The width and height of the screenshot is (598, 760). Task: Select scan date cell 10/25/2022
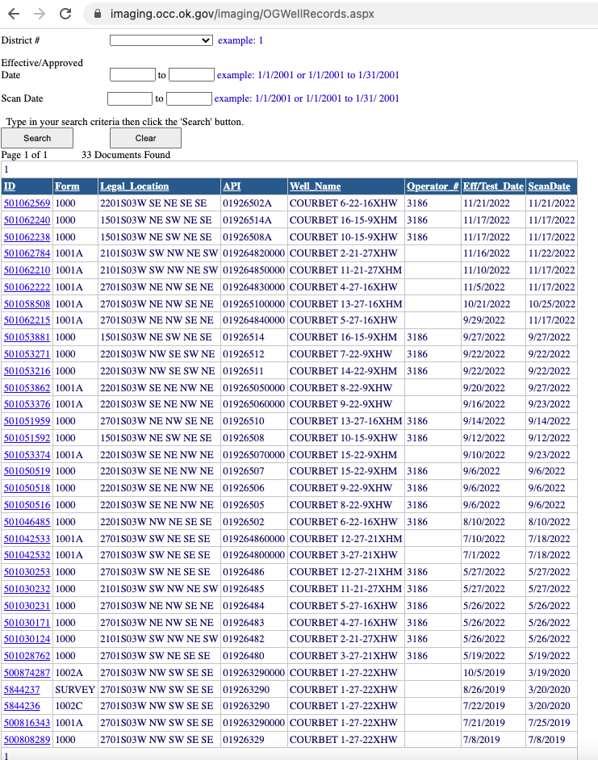pos(551,304)
